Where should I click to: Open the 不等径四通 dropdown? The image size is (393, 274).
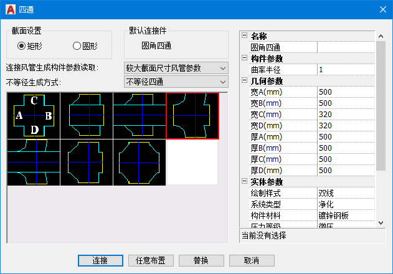[176, 82]
